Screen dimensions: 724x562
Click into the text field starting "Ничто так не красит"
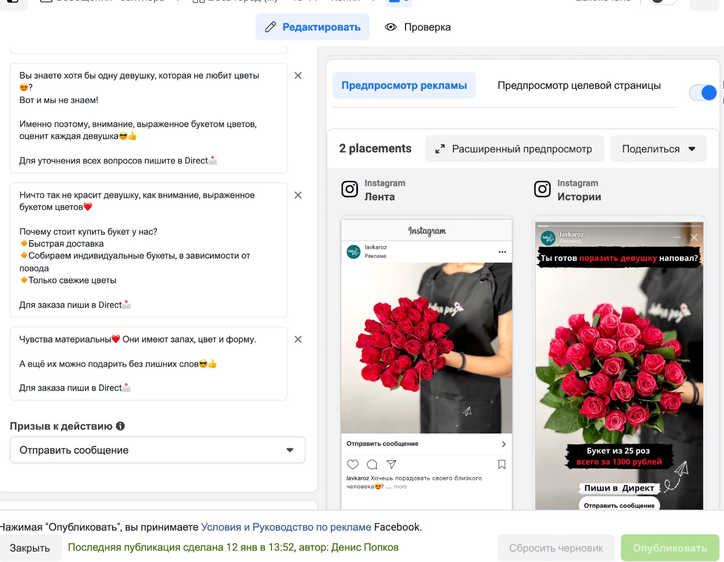coord(149,250)
